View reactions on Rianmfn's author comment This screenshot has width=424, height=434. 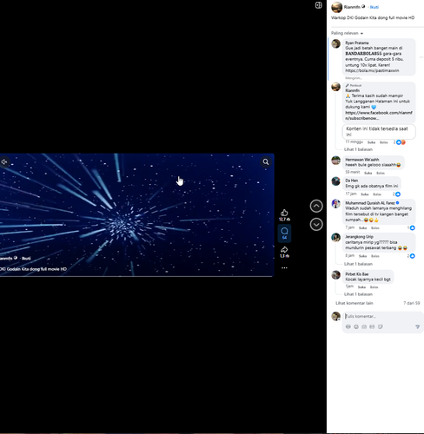(x=400, y=142)
